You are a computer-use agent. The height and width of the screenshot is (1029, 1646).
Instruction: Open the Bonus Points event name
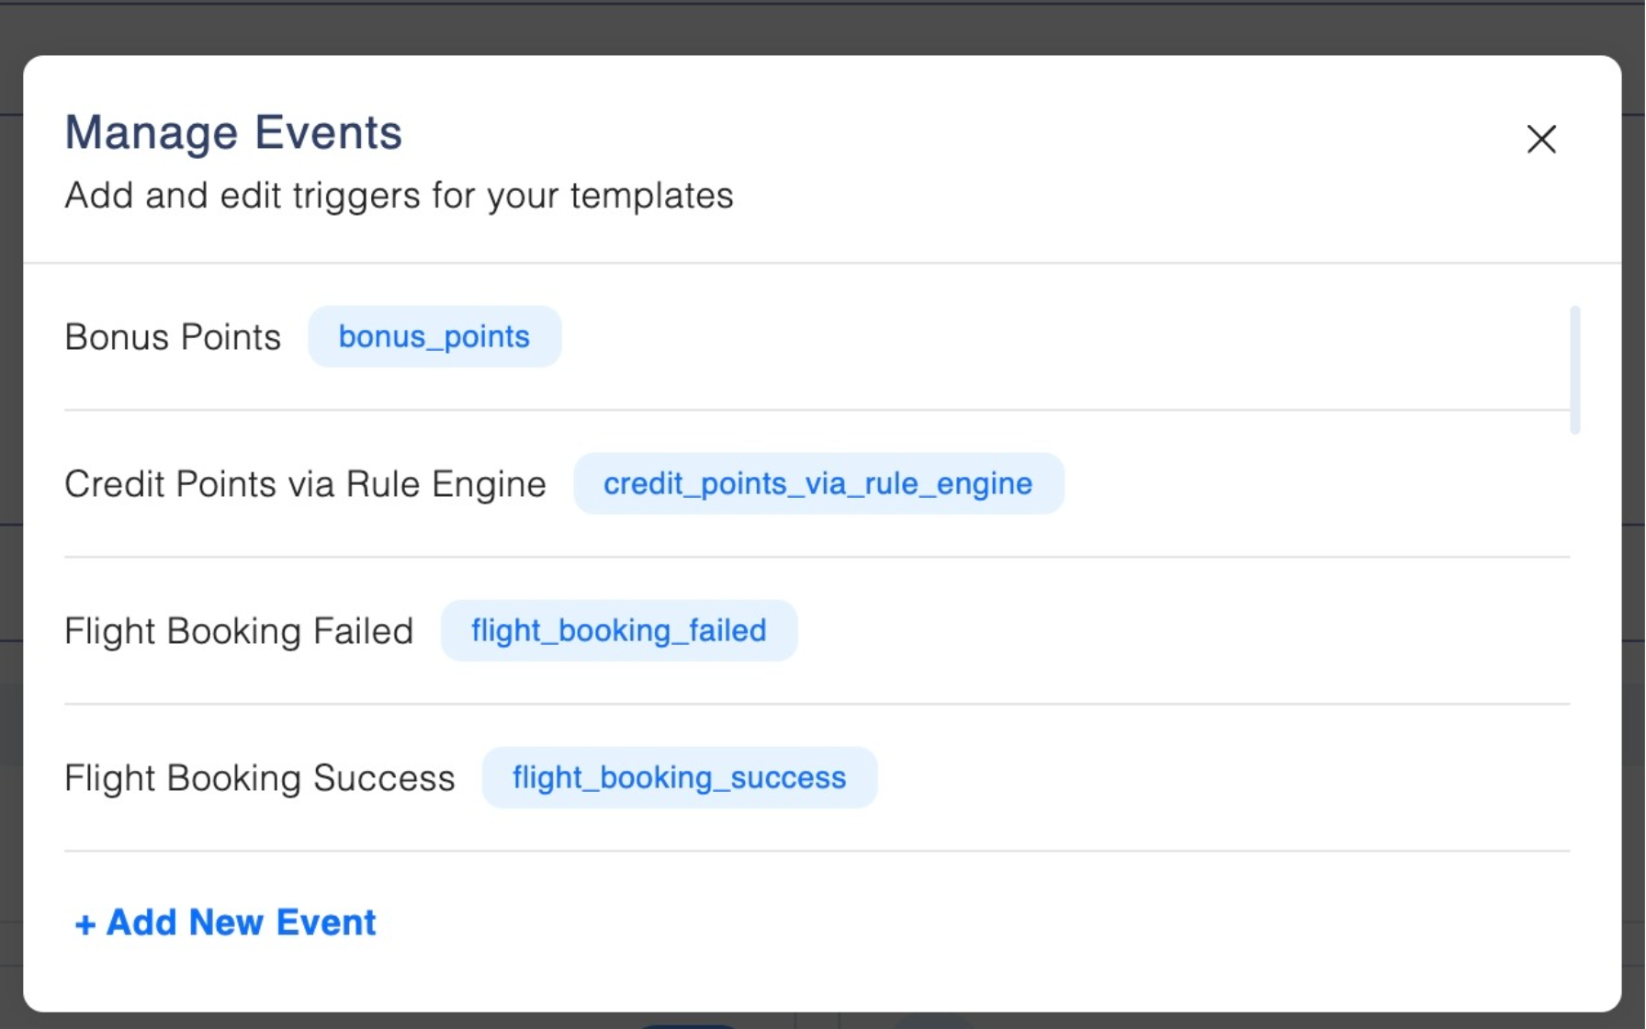click(x=173, y=337)
